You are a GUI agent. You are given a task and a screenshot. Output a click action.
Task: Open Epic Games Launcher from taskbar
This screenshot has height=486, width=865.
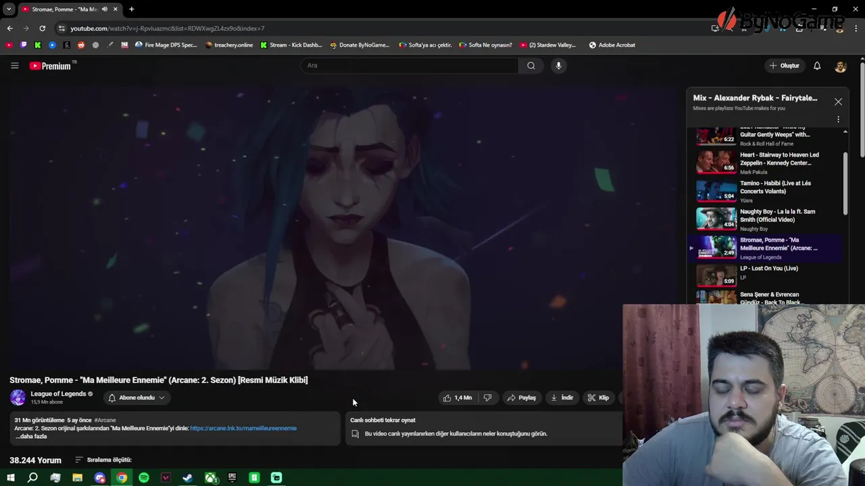click(232, 478)
